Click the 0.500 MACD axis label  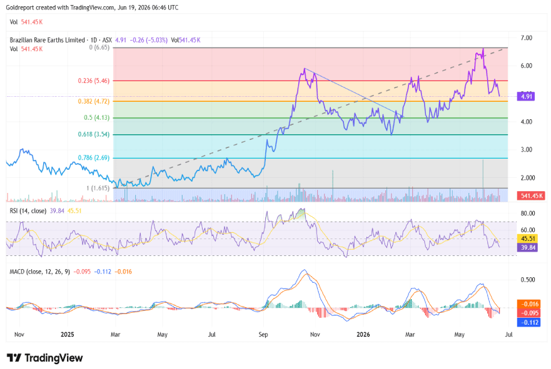tap(527, 280)
